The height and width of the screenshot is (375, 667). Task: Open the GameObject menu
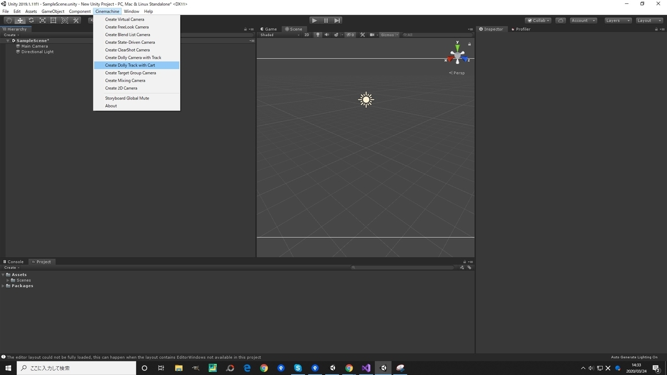point(53,11)
